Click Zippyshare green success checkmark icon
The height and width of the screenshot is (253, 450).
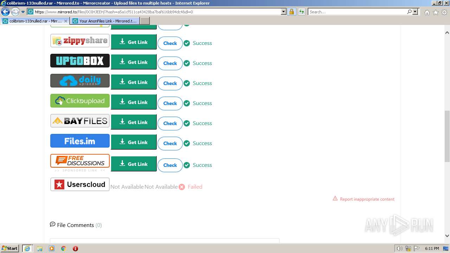point(187,43)
